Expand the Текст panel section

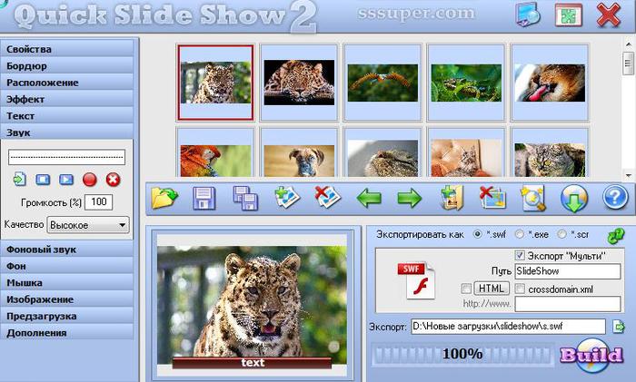67,115
